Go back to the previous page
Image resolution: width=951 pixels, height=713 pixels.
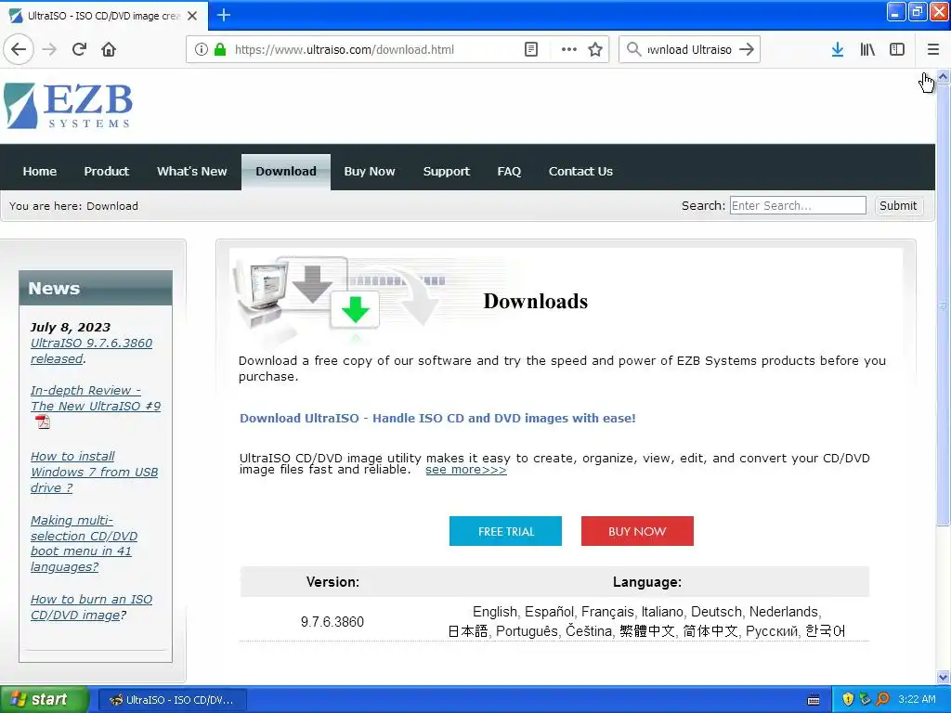pyautogui.click(x=19, y=49)
